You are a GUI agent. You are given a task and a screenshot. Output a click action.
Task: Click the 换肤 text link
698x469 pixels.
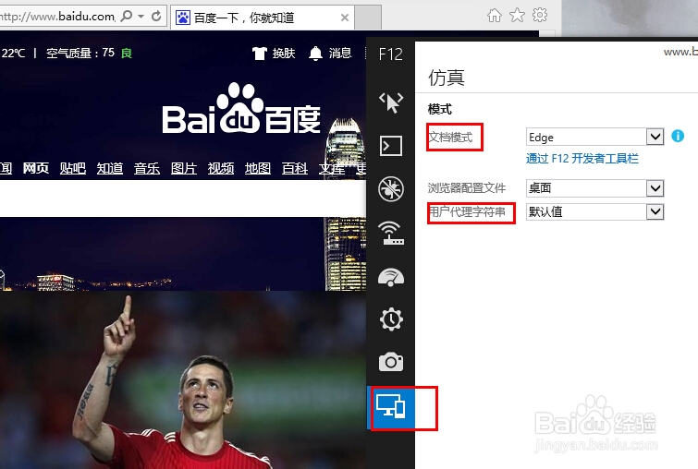click(284, 54)
